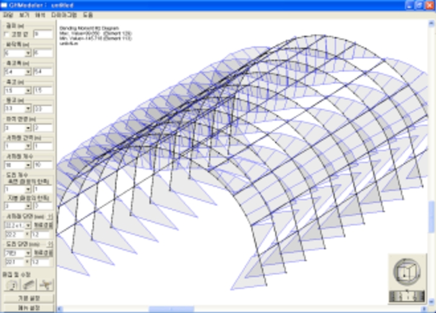The width and height of the screenshot is (436, 313).
Task: Expand the ridge height dropdown showing 3.3
Action: click(x=28, y=108)
